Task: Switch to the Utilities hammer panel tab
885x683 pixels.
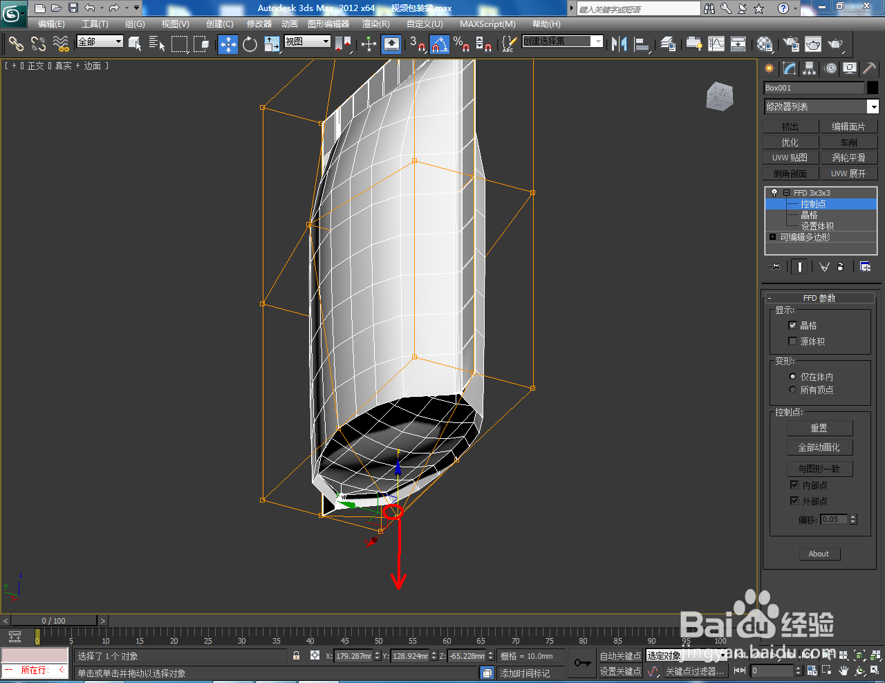Action: (870, 68)
